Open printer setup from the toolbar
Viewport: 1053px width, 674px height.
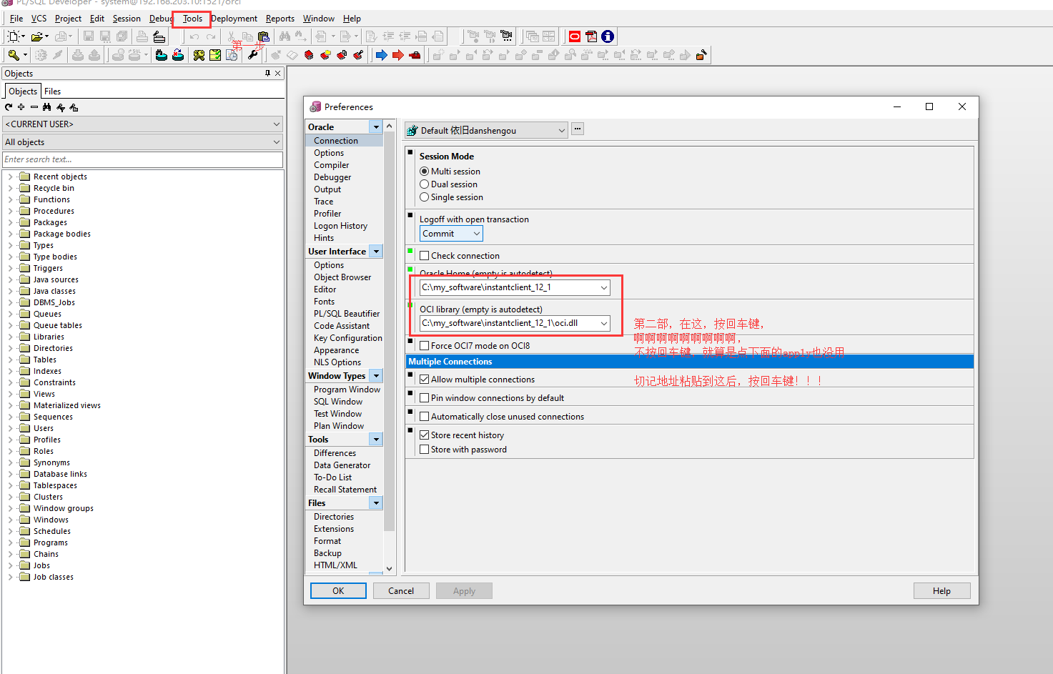click(x=159, y=36)
